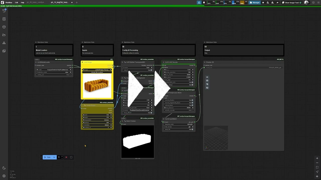Screen dimensions: 321x180
Task: Open the Workflow menu
Action: click(9, 2)
